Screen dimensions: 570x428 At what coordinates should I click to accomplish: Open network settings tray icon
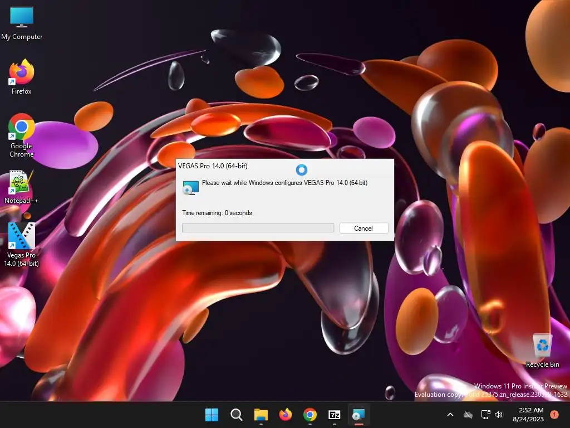pyautogui.click(x=485, y=415)
